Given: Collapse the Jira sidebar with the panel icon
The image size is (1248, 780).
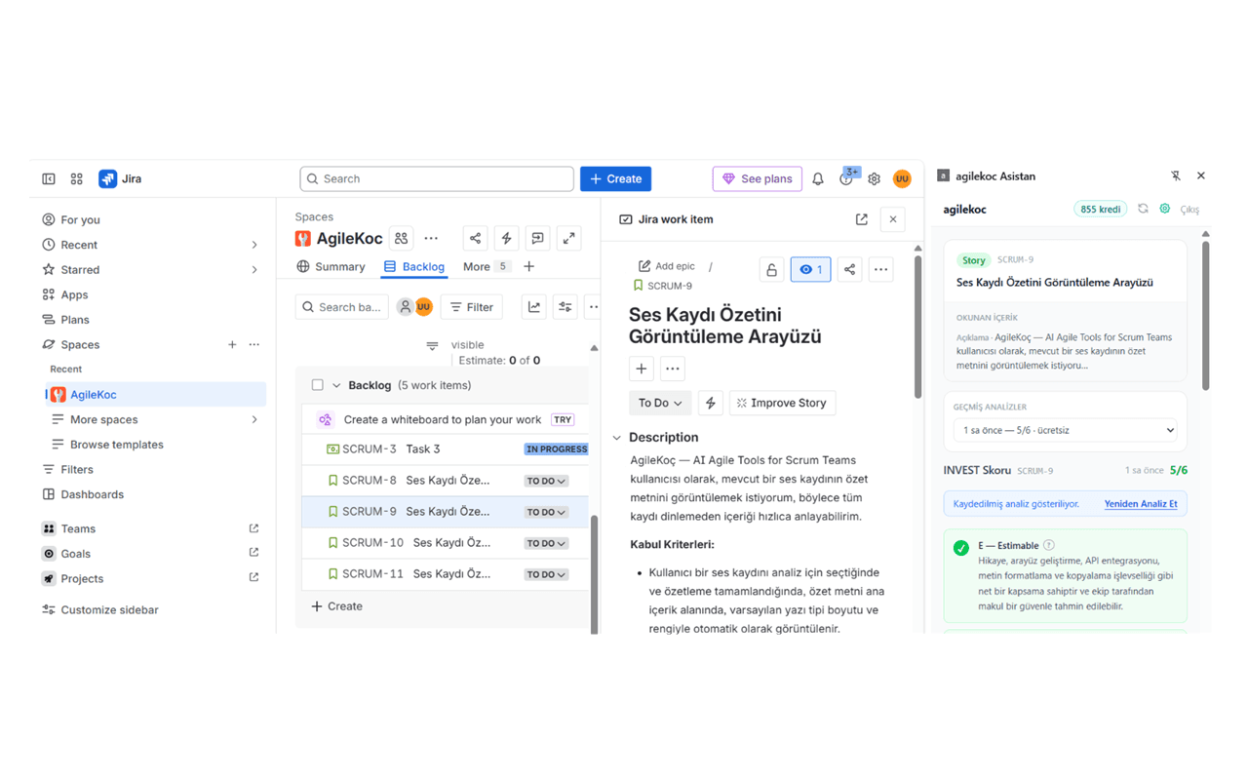Looking at the screenshot, I should coord(49,178).
